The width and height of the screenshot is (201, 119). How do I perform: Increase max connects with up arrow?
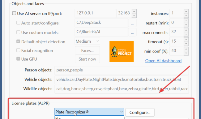point(186,30)
